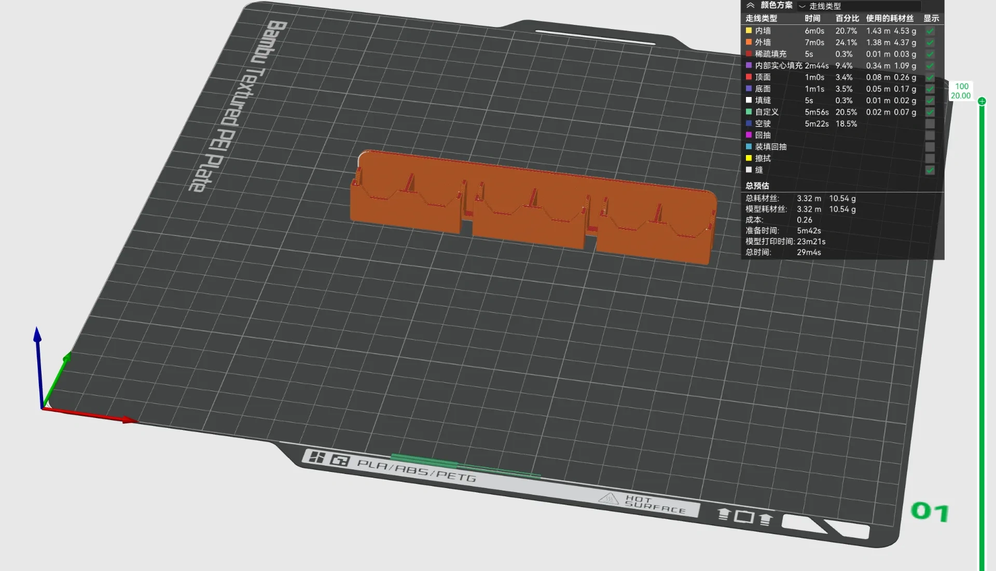
Task: Click the white 填缝 color swatch
Action: pyautogui.click(x=749, y=100)
